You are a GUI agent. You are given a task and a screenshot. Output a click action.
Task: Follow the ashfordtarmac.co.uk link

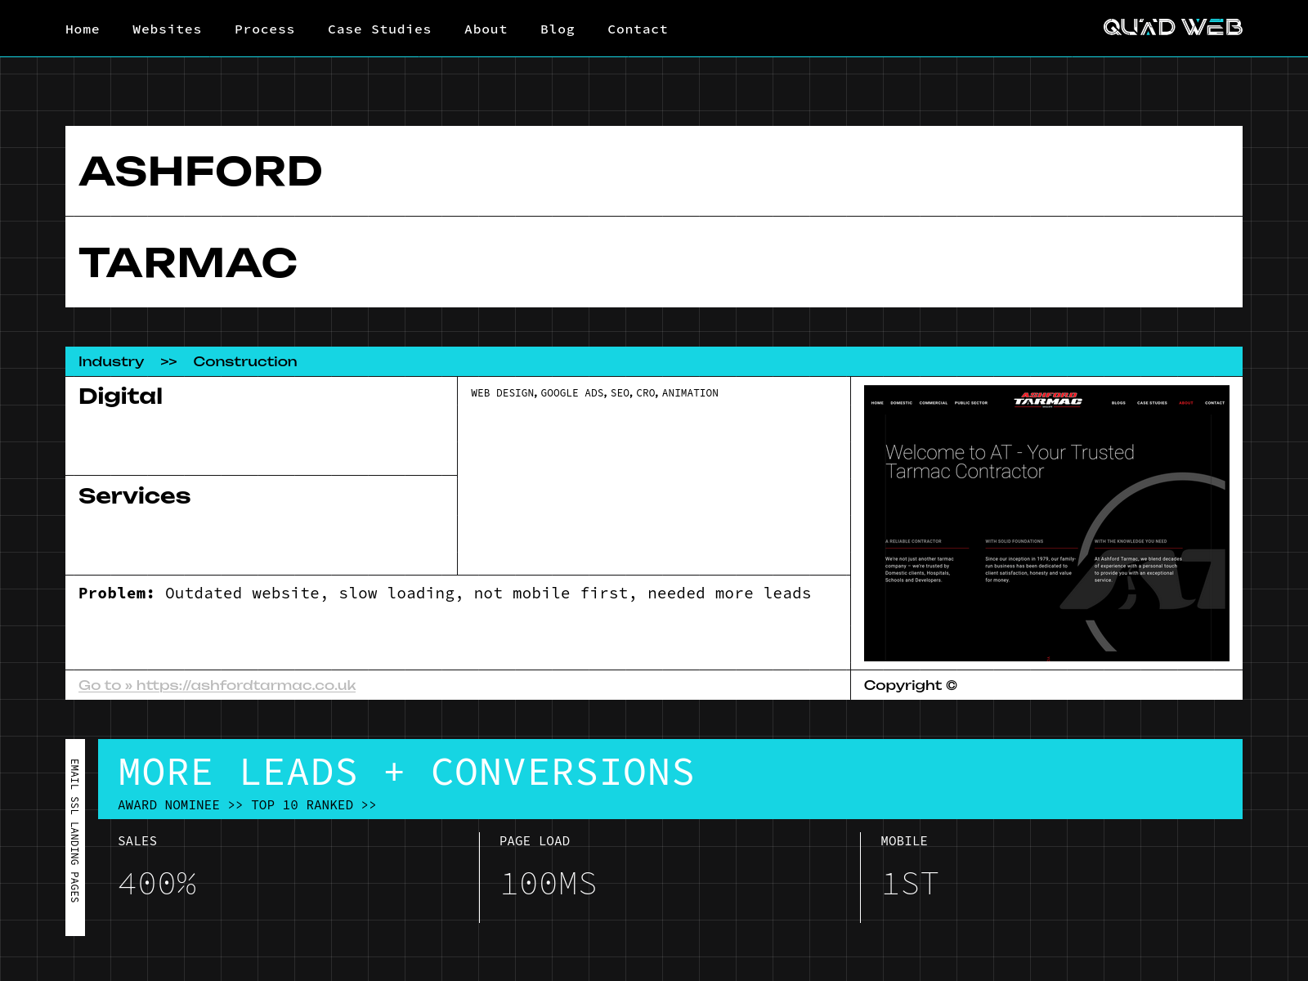pos(217,685)
